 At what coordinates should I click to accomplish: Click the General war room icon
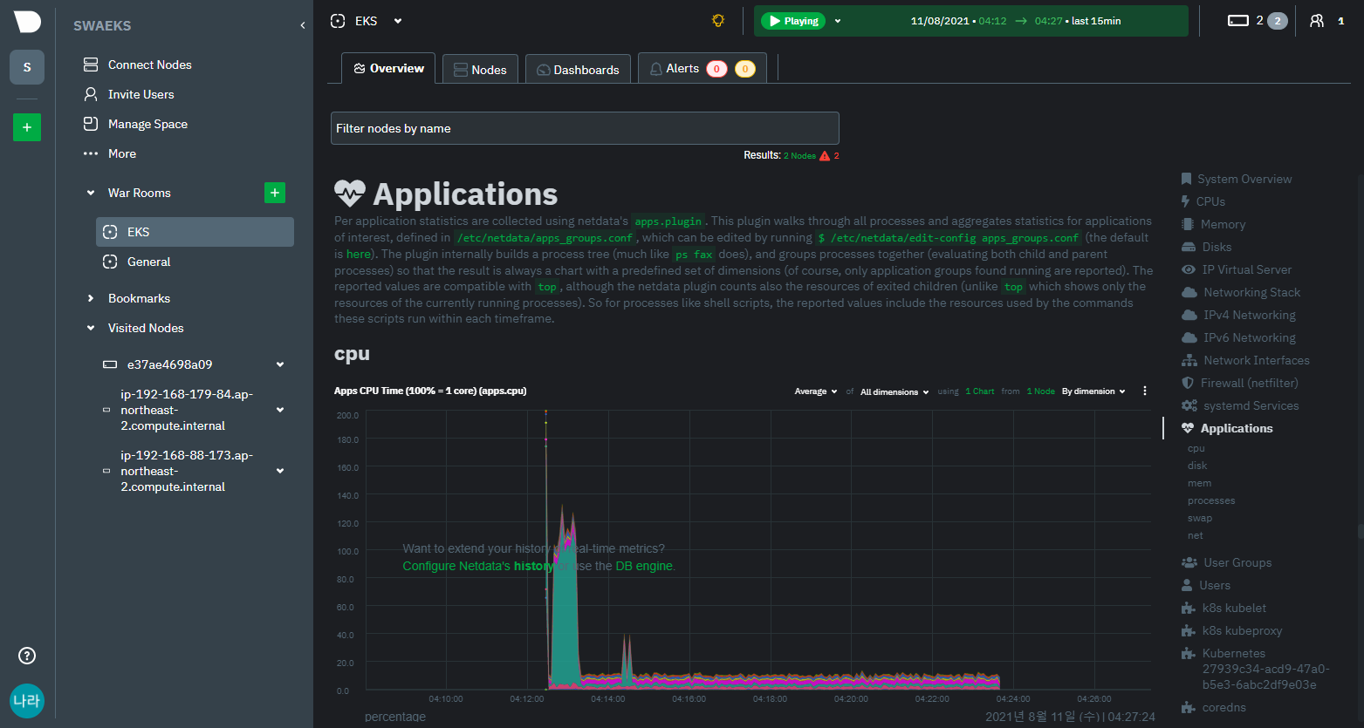tap(110, 262)
